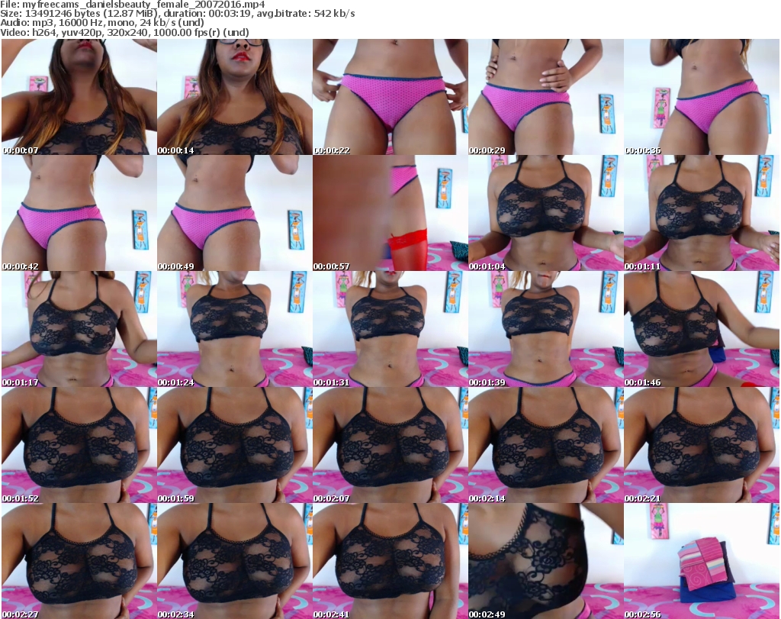
Task: Open the thumbnail marked 00:00:49
Action: (x=235, y=213)
